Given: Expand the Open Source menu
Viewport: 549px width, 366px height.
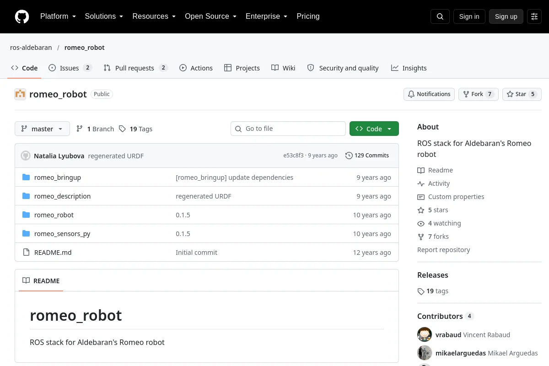Looking at the screenshot, I should point(210,16).
